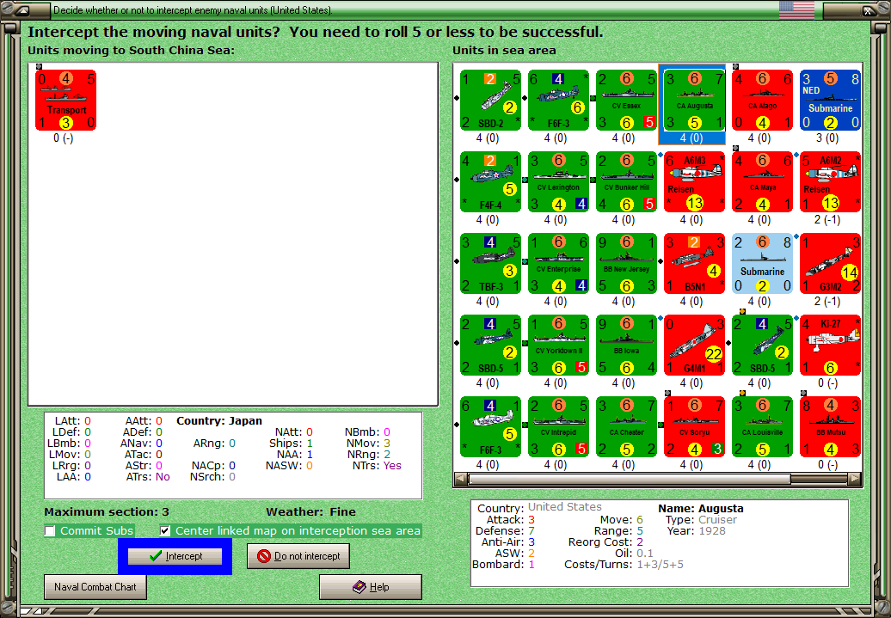Screen dimensions: 891x618
Task: Select the BB Mutsu battleship counter
Action: click(x=831, y=427)
